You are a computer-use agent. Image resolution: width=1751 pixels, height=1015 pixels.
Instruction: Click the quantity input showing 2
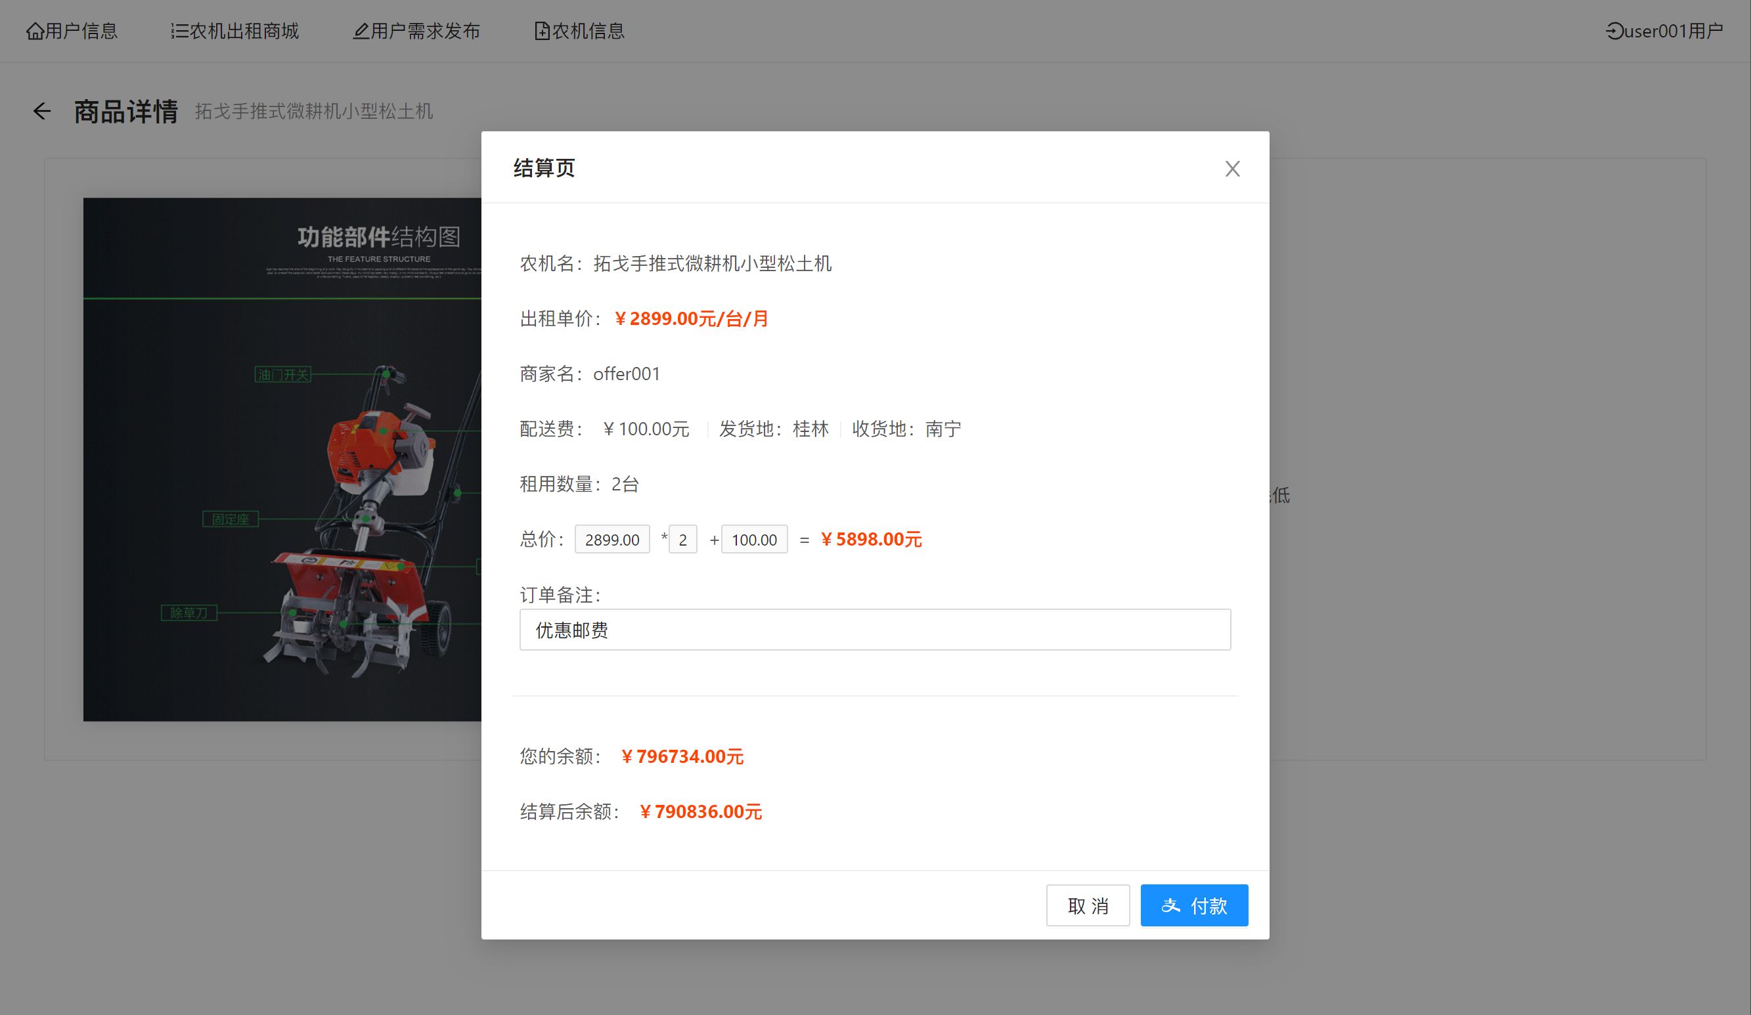click(682, 539)
